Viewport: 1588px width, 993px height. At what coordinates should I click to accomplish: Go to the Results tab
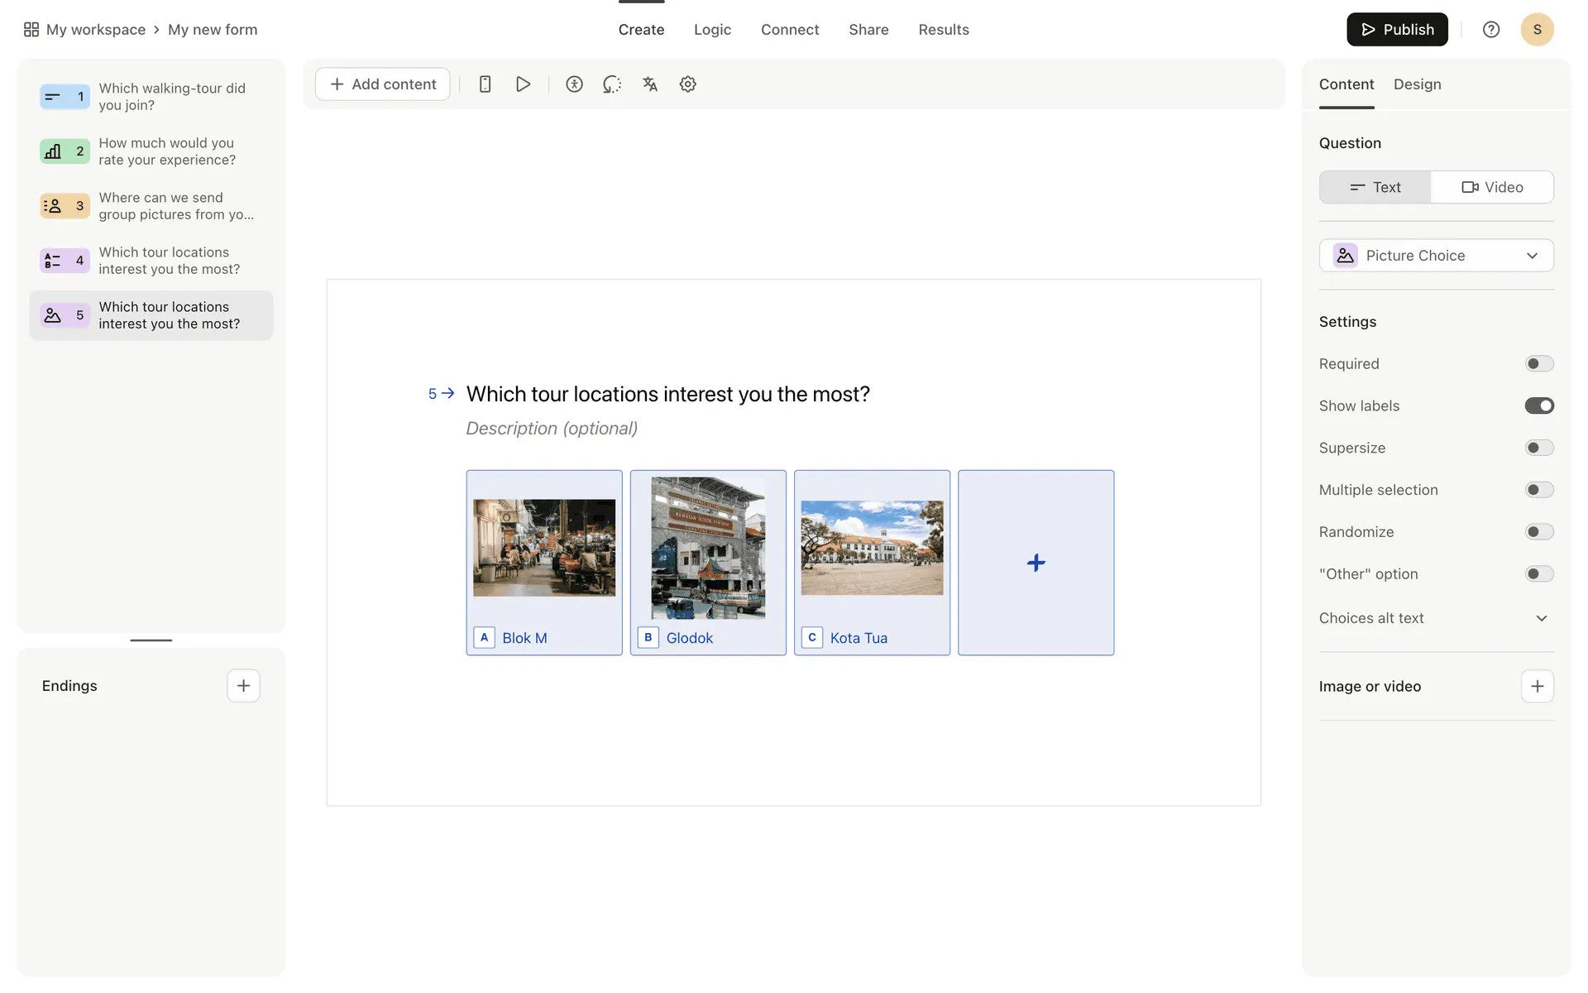(x=943, y=30)
